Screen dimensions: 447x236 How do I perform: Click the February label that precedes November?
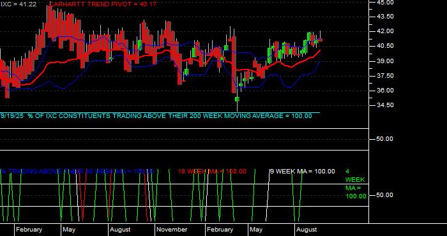click(x=29, y=230)
